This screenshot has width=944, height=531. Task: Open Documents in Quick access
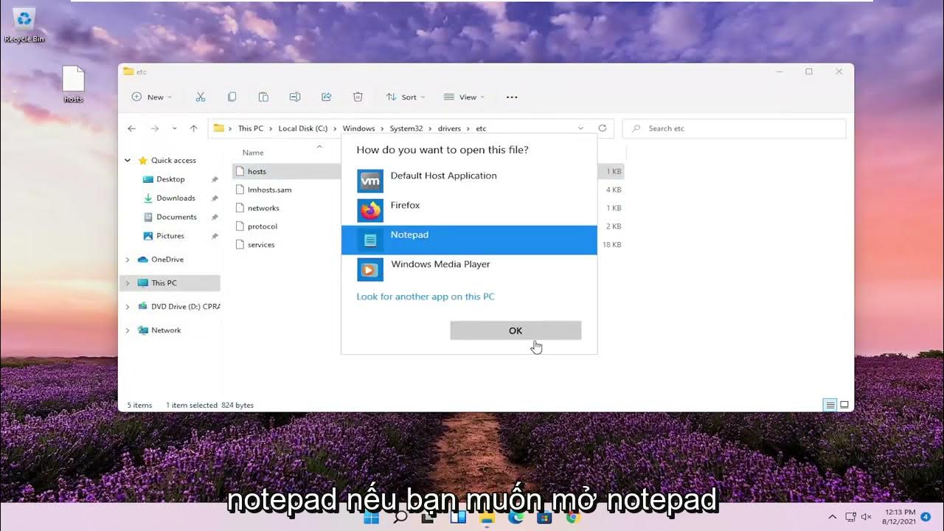pos(176,217)
